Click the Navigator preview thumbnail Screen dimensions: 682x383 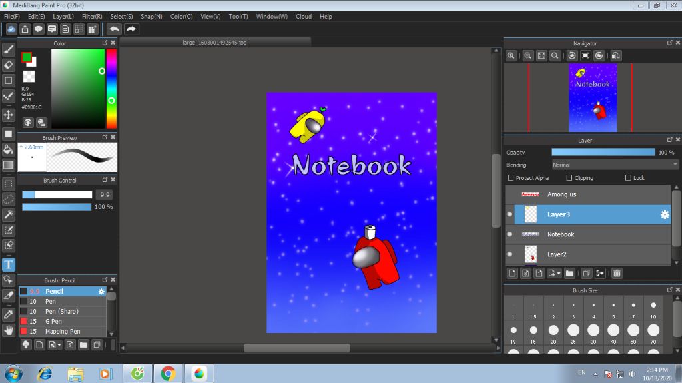pyautogui.click(x=593, y=97)
